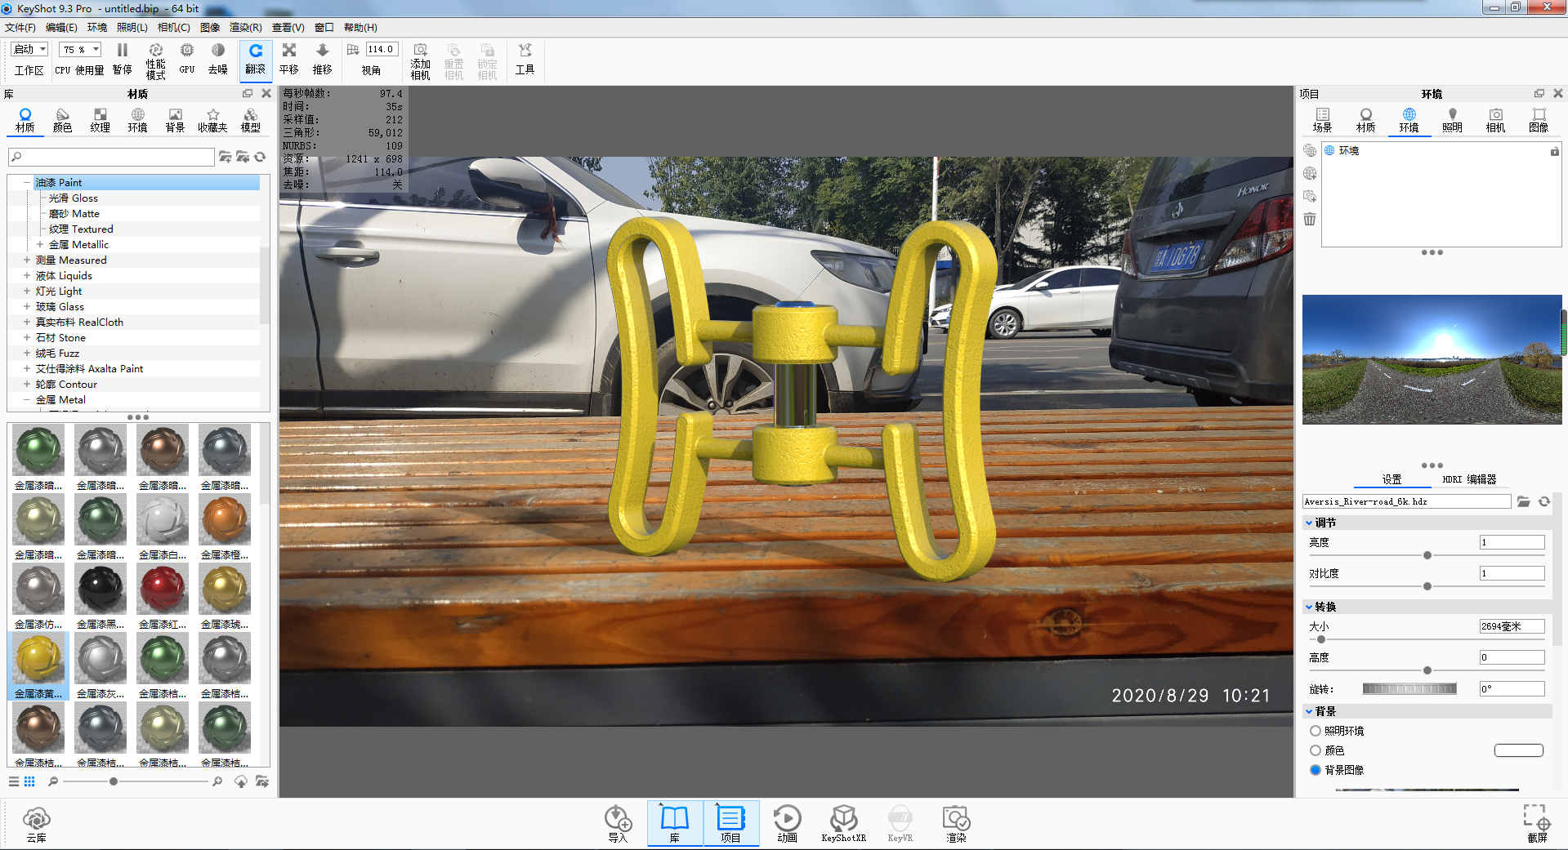The width and height of the screenshot is (1568, 850).
Task: Open the 文件(F) menu
Action: [20, 27]
